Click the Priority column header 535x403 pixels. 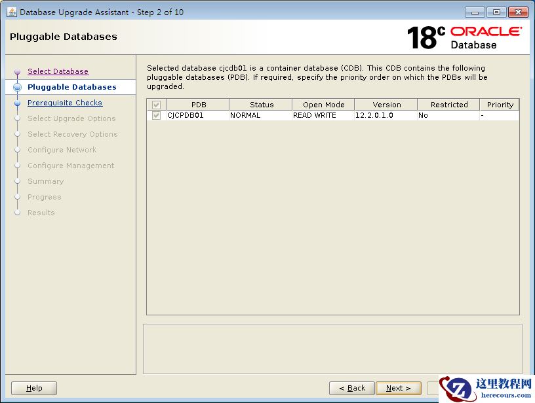pyautogui.click(x=500, y=105)
